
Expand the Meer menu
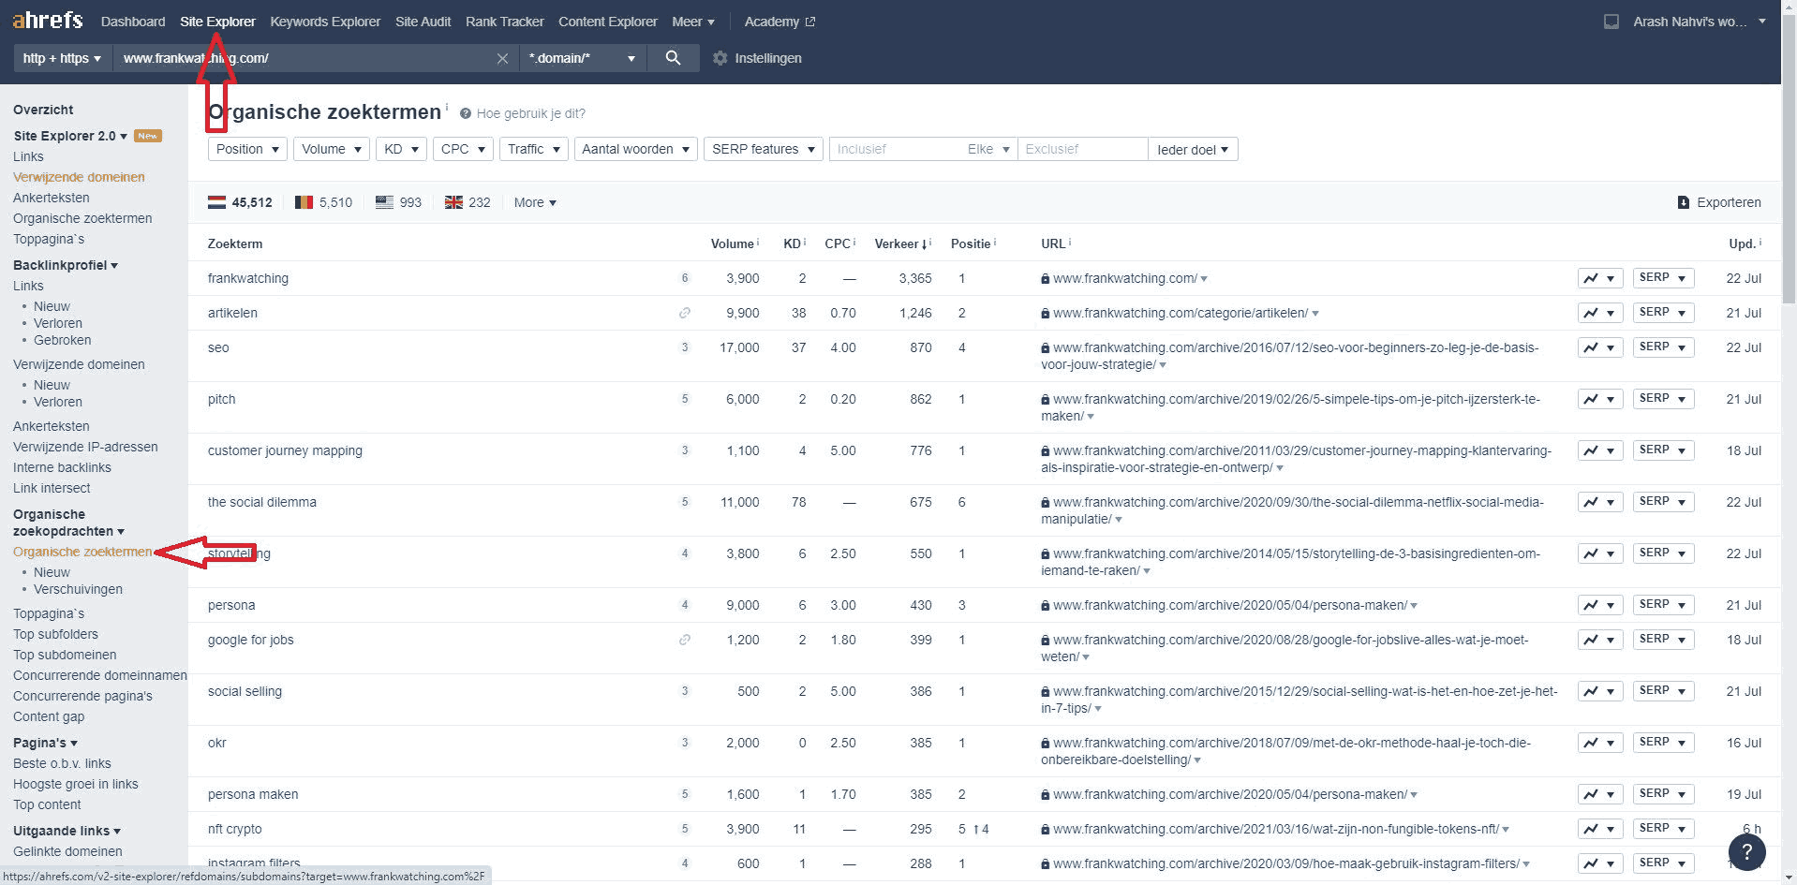(693, 22)
